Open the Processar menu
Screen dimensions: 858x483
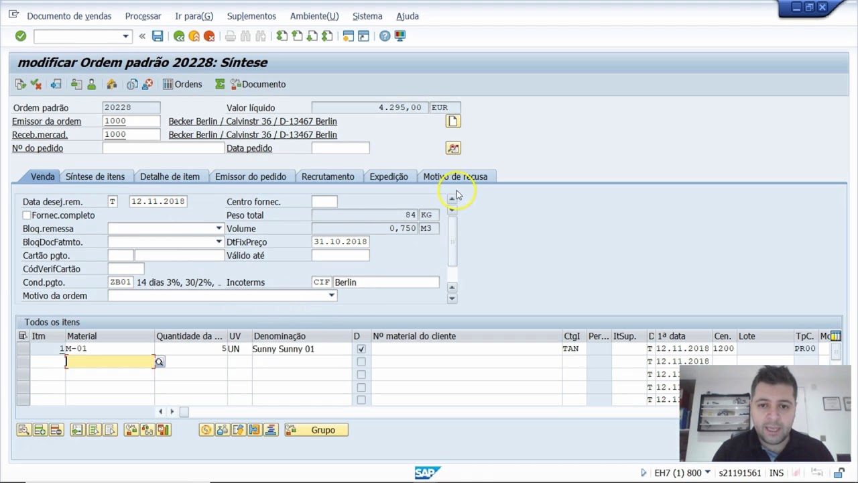[143, 16]
